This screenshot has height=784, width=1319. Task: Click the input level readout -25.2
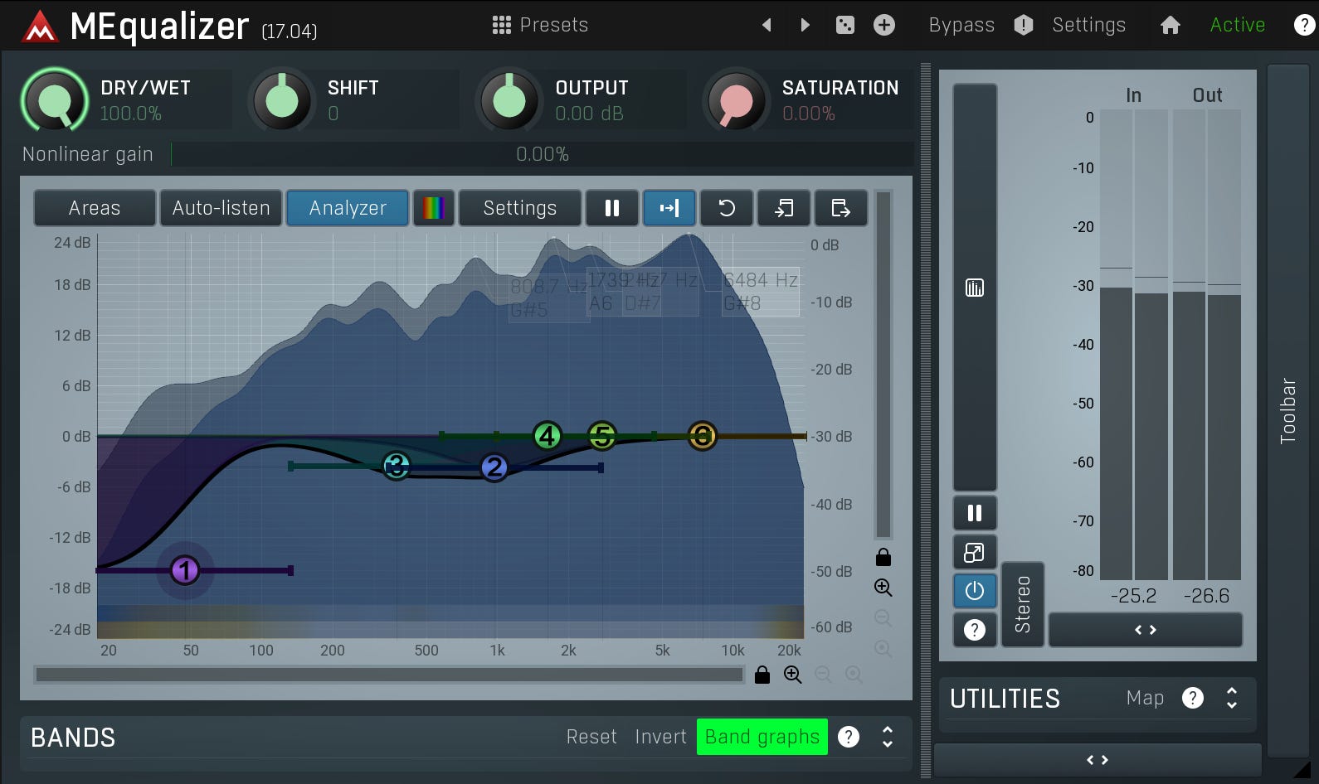pyautogui.click(x=1133, y=595)
